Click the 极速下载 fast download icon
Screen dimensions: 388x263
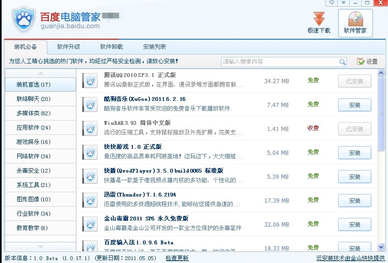point(319,20)
